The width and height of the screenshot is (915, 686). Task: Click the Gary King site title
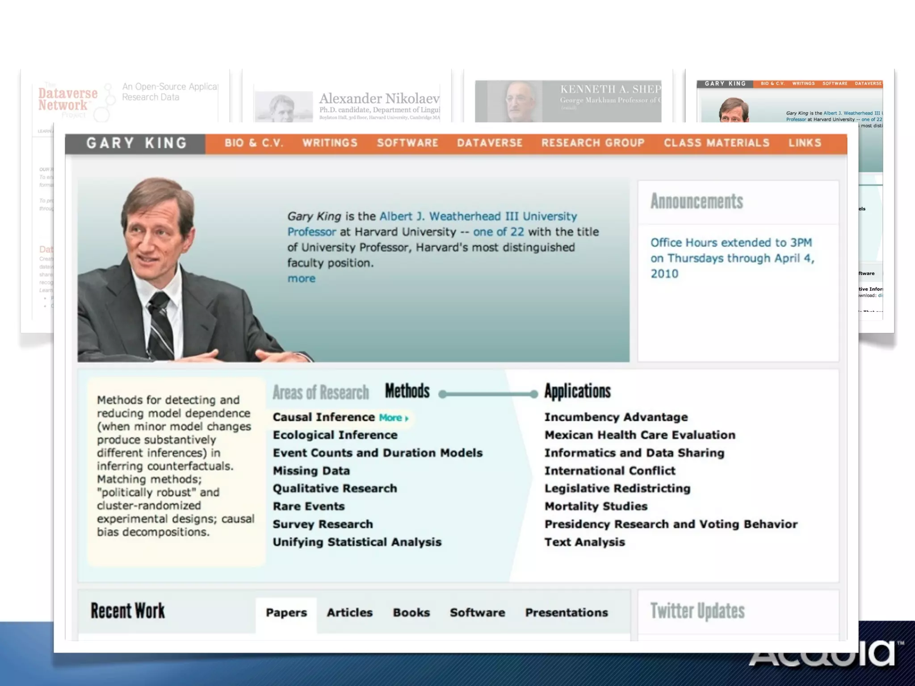coord(136,143)
